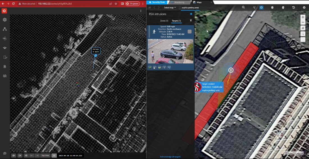Image resolution: width=309 pixels, height=159 pixels.
Task: Click the alarm head icon in map toolbar
Action: click(283, 8)
